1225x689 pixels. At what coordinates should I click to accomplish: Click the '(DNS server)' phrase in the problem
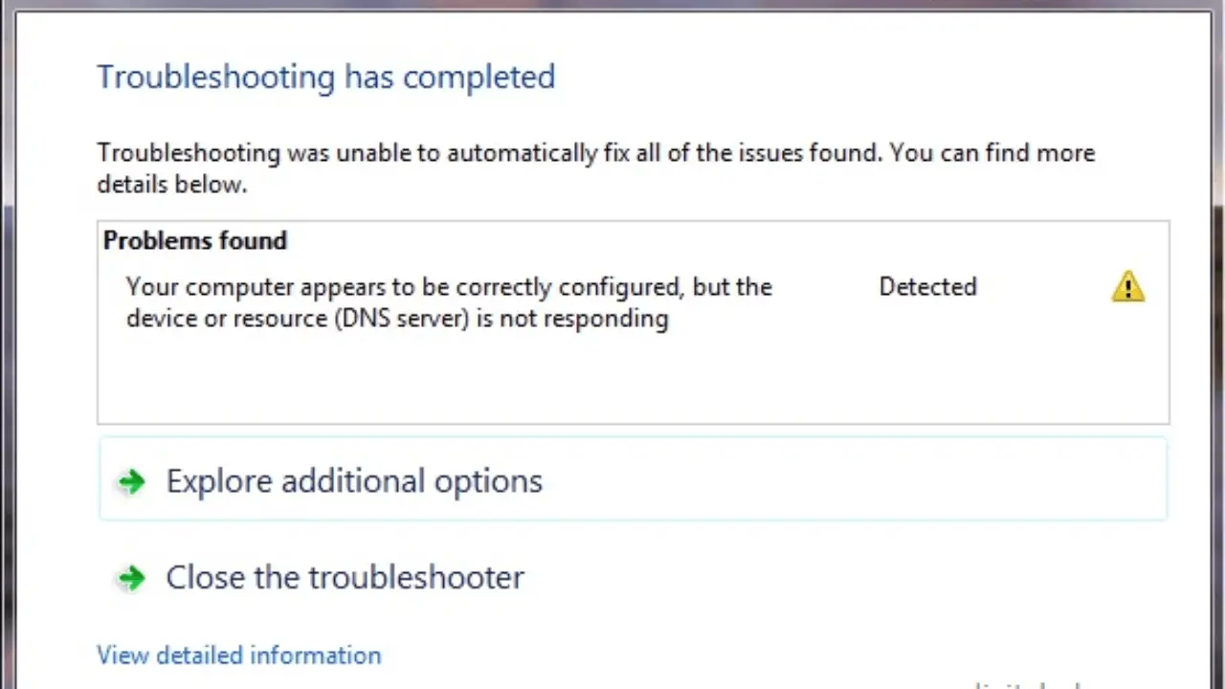(x=402, y=319)
